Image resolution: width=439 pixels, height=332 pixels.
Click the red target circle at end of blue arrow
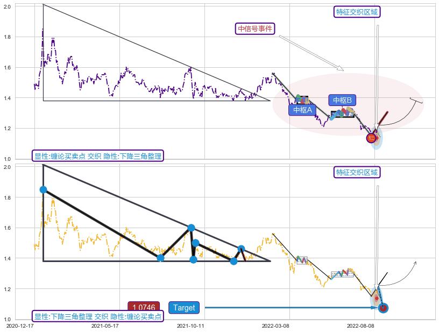(383, 308)
